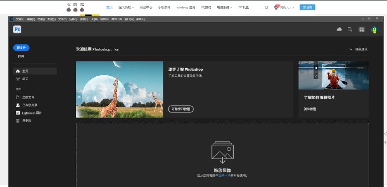
Task: Click the document icon beside 您的文件
Action: (18, 97)
